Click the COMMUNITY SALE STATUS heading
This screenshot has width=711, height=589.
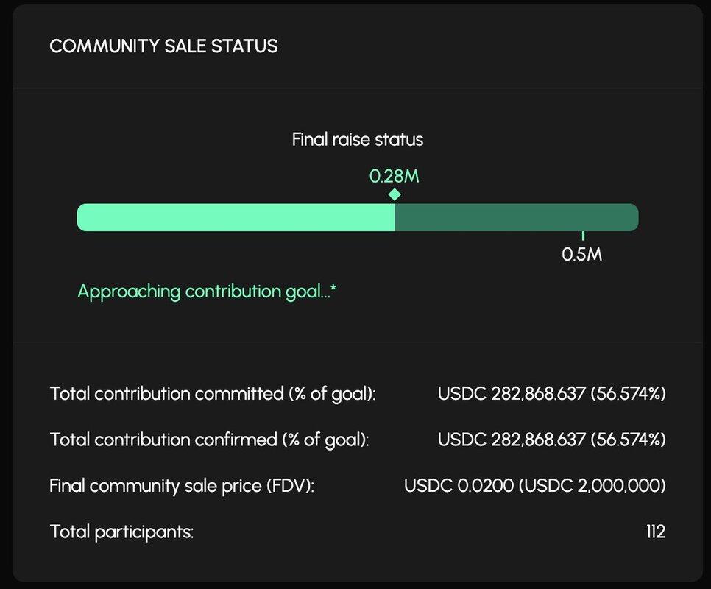(163, 46)
